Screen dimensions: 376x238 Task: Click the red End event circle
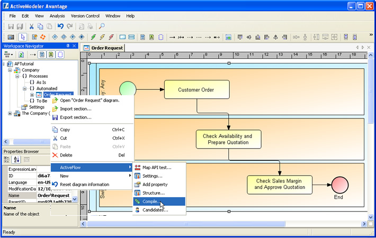click(340, 185)
